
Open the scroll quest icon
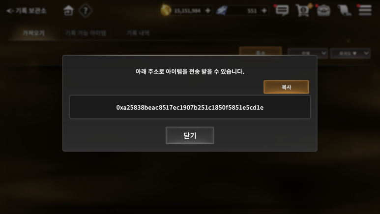(345, 10)
